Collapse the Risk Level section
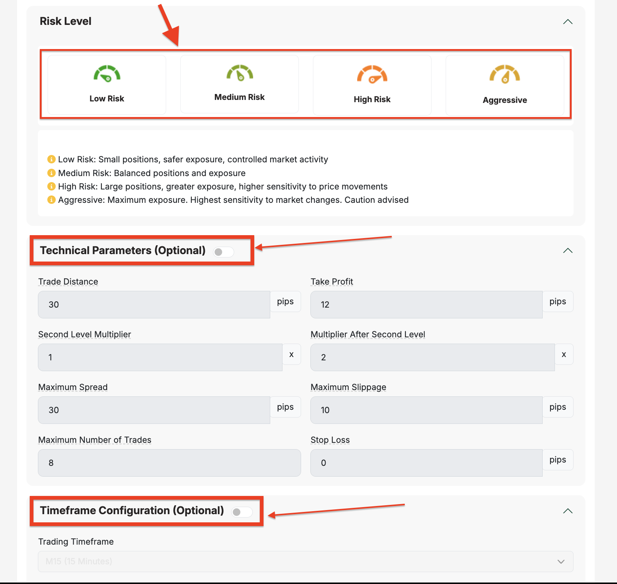 568,22
